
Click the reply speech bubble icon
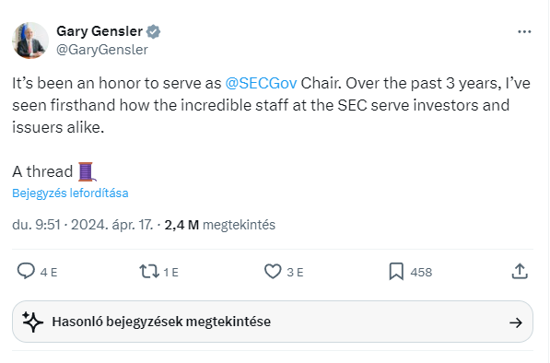coord(26,271)
